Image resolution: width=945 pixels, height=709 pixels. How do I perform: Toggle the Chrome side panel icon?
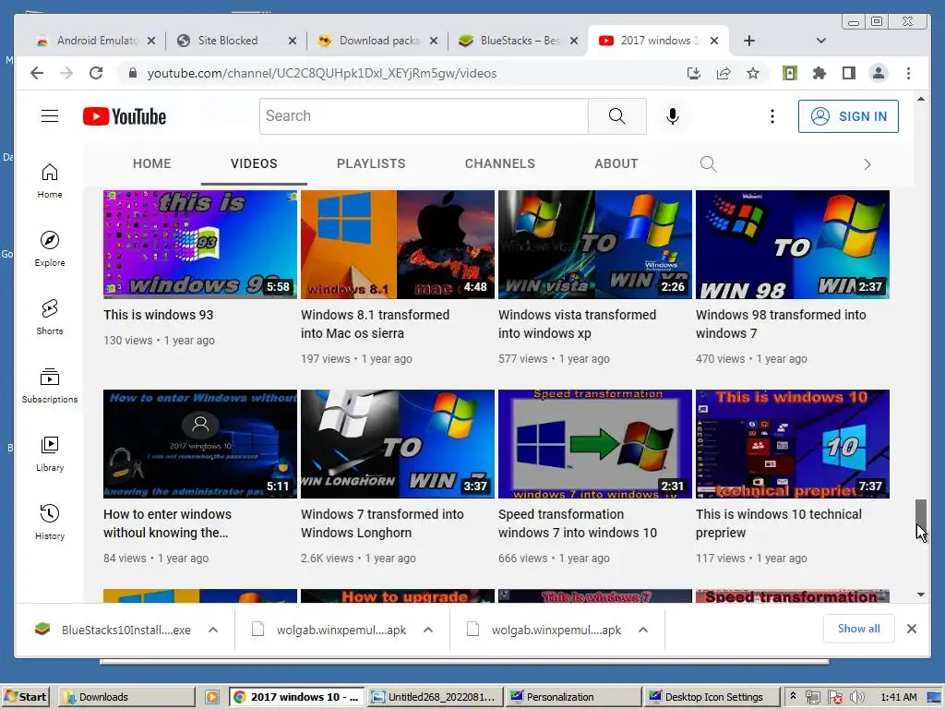849,73
